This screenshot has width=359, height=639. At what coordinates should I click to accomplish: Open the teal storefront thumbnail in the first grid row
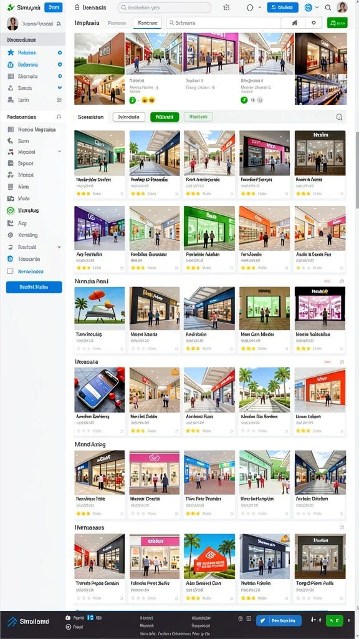point(99,153)
